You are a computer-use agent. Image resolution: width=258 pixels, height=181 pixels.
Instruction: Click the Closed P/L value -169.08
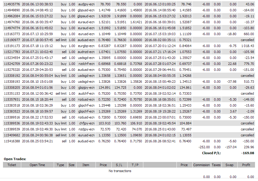click(248, 153)
